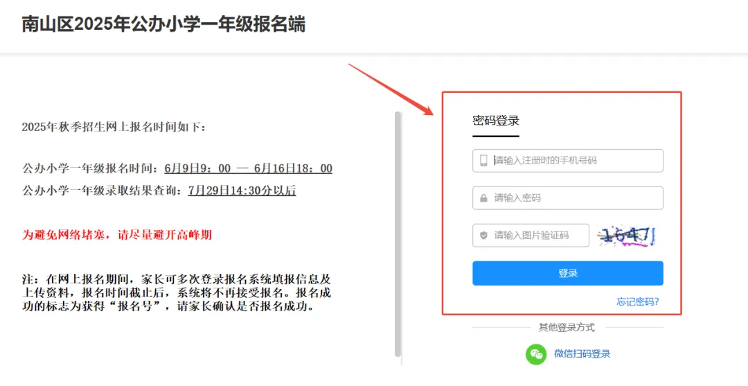Viewport: 748px width, 386px height.
Task: Focus the 请输入注册时的手机号码 input field
Action: 568,161
